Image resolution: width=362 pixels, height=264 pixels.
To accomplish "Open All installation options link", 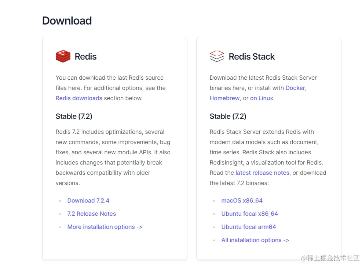I will 255,240.
